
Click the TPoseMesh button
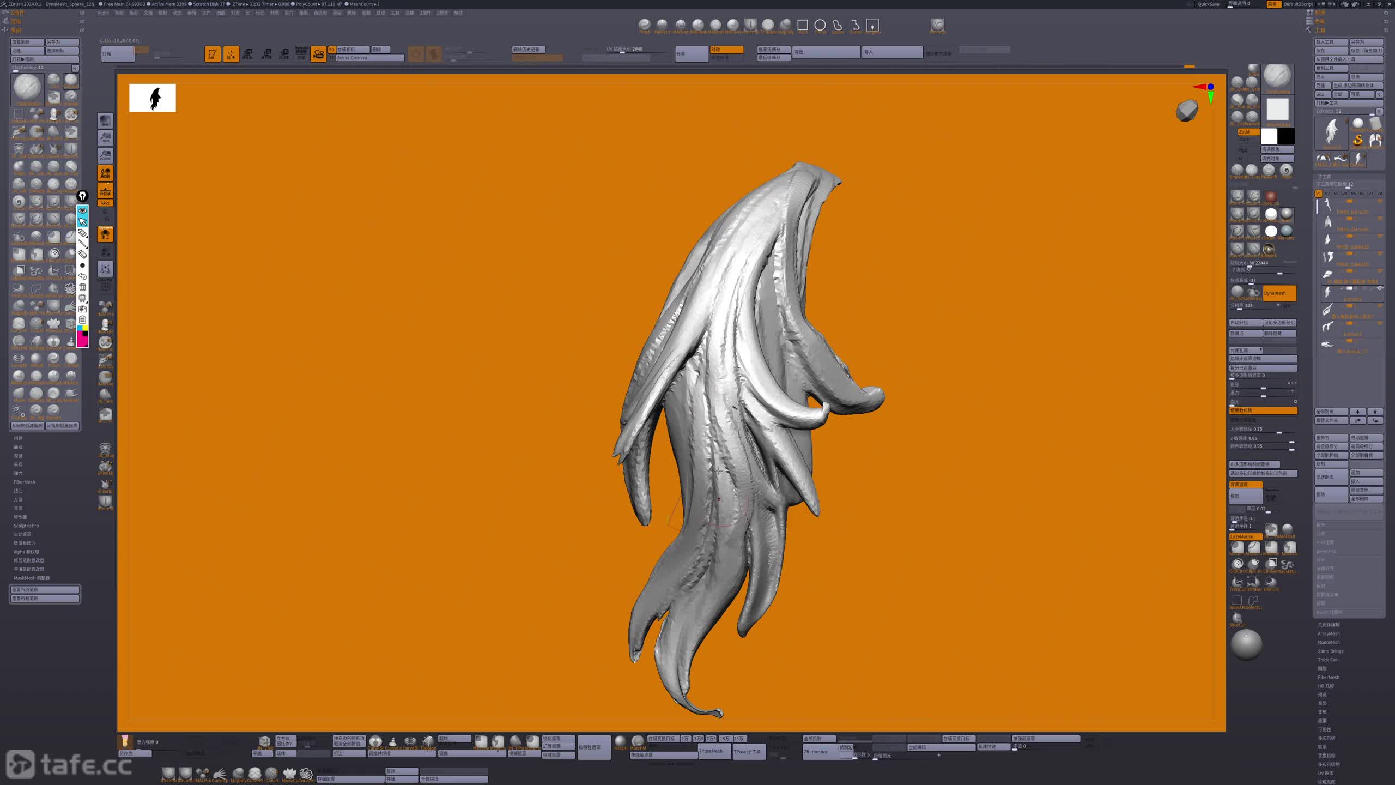(714, 752)
